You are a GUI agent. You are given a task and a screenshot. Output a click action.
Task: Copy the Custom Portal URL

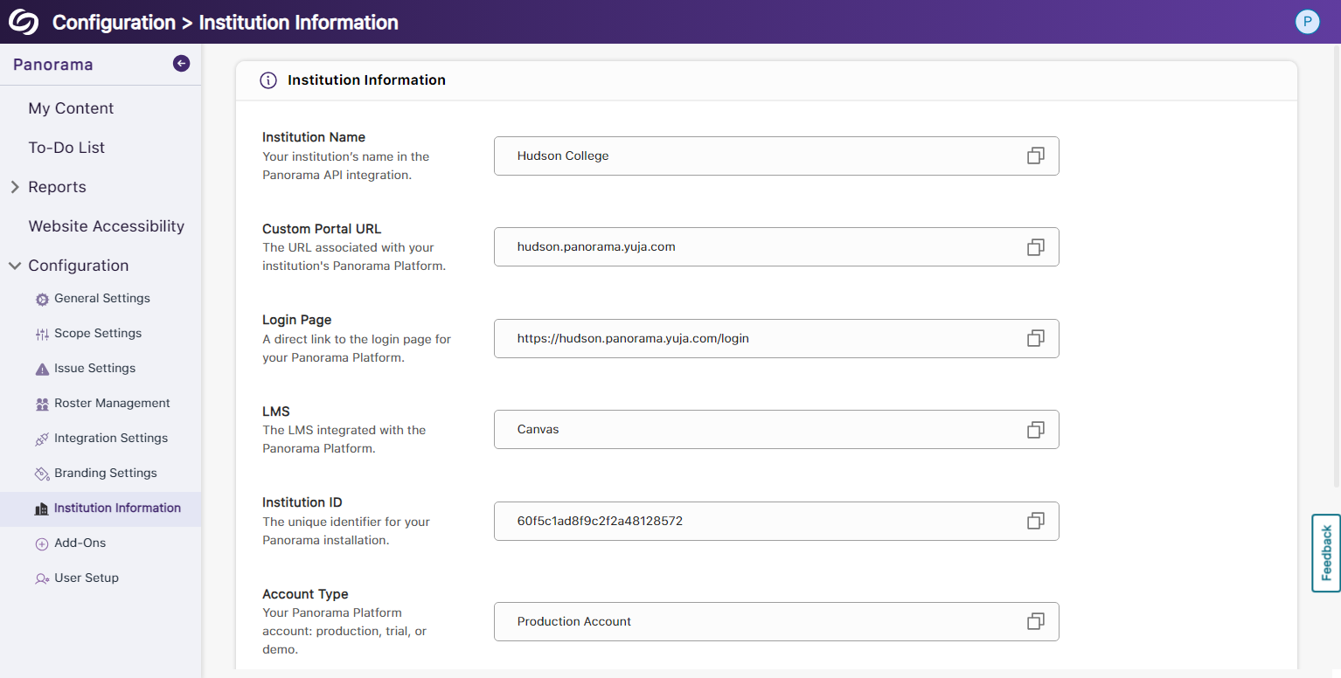1035,247
